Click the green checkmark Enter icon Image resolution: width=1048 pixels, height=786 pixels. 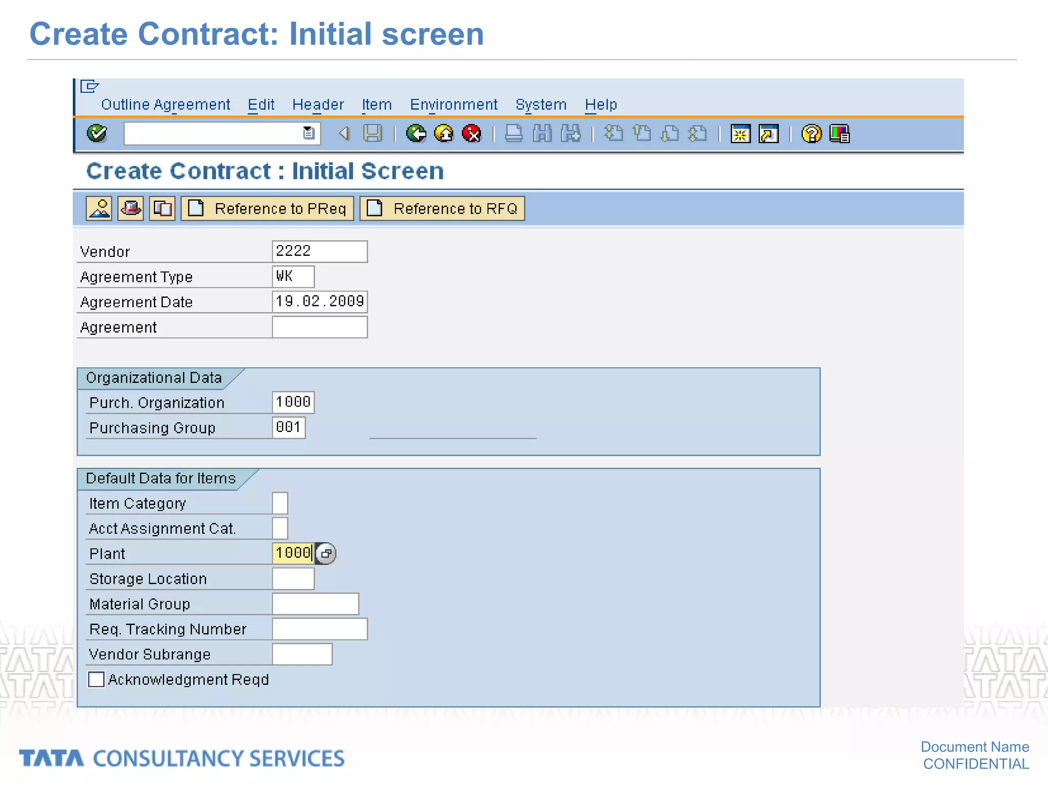click(x=97, y=134)
